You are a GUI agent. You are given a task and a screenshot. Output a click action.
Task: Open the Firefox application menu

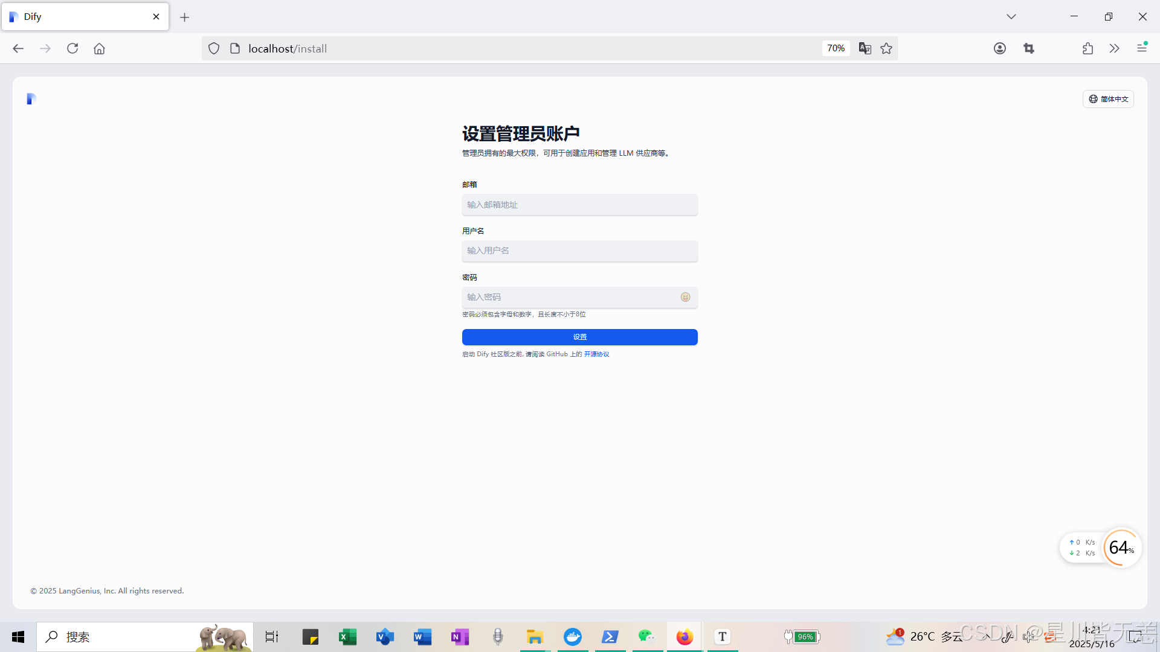click(1141, 48)
